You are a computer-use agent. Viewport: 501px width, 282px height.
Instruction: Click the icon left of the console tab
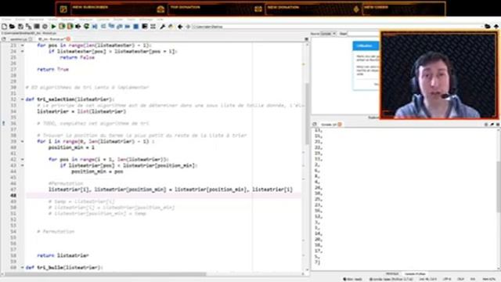tap(315, 124)
